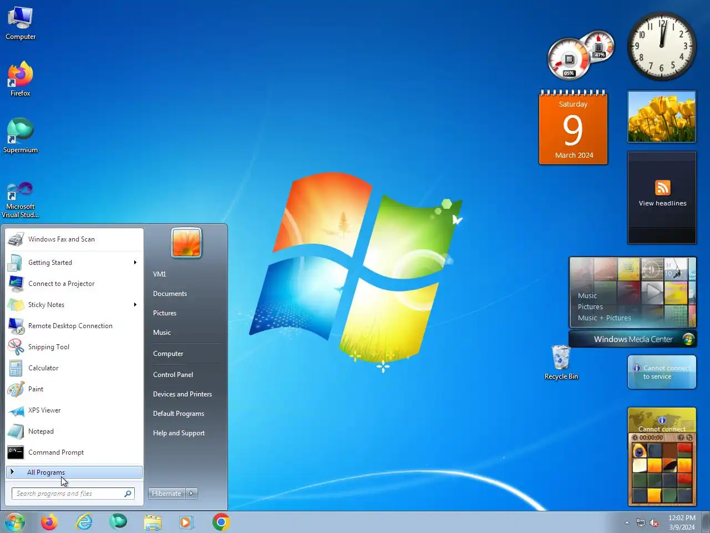Screen dimensions: 710x533
Task: Open Remote Desktop Connection
Action: 74,326
